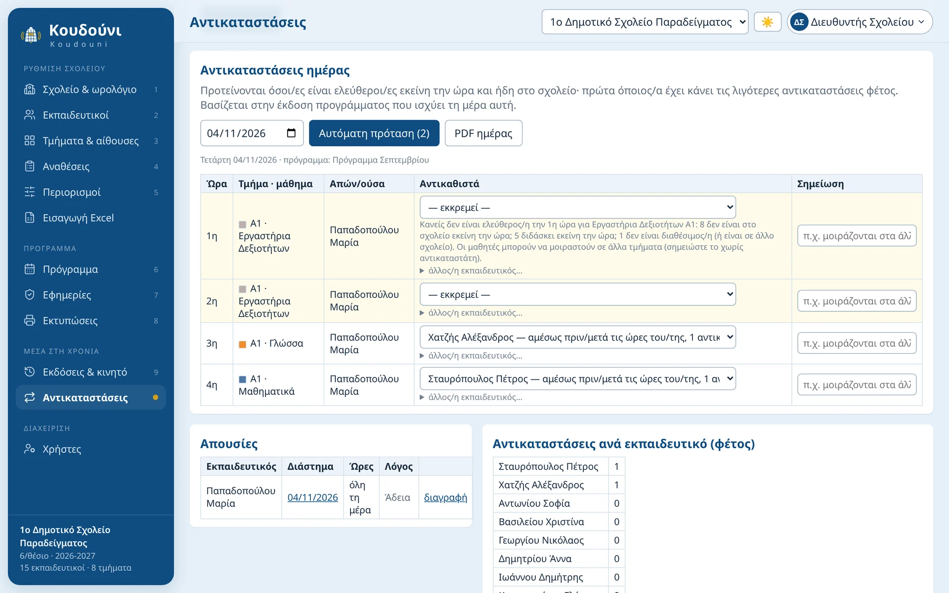Click the Περιορισμοί sliders icon
The height and width of the screenshot is (593, 949).
(30, 192)
